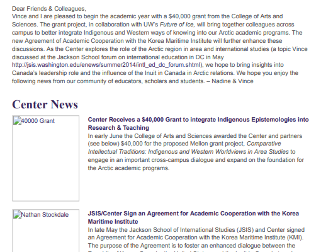
Task: Click the broken image icon beside Nathan Stockdale
Action: [17, 215]
